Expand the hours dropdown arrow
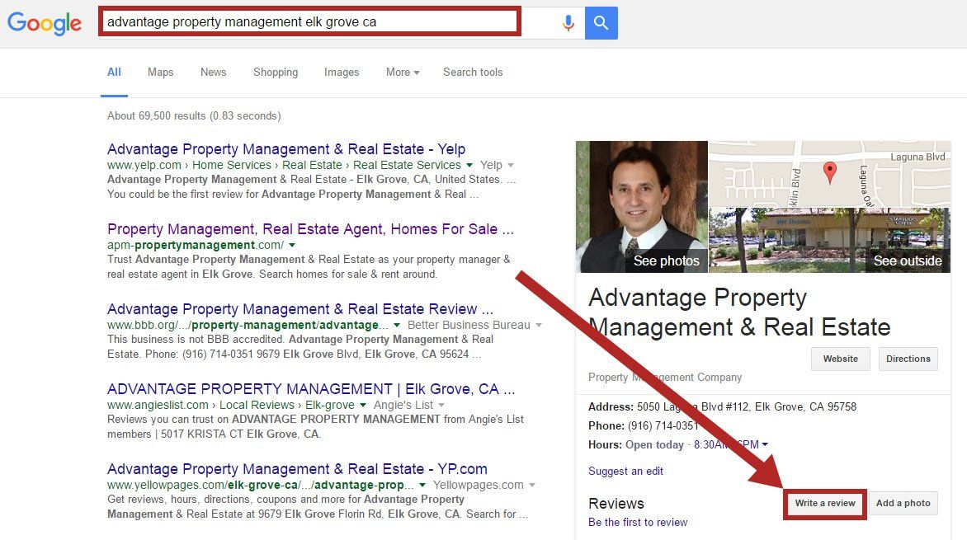 click(x=765, y=444)
